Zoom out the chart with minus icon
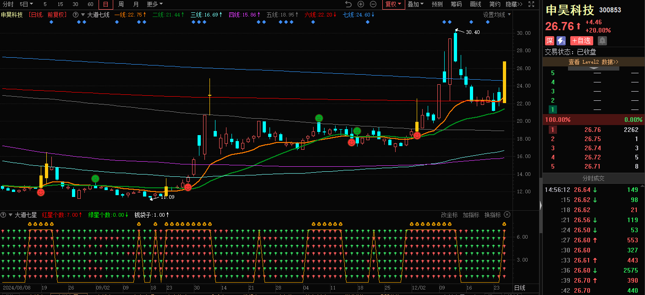This screenshot has height=295, width=645. click(373, 4)
